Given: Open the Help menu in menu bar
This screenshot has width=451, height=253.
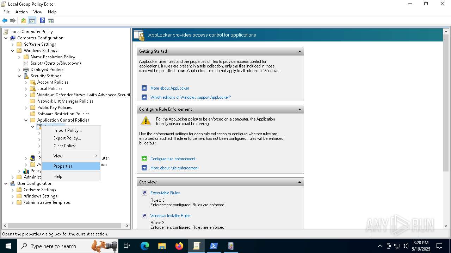Looking at the screenshot, I should tap(52, 12).
